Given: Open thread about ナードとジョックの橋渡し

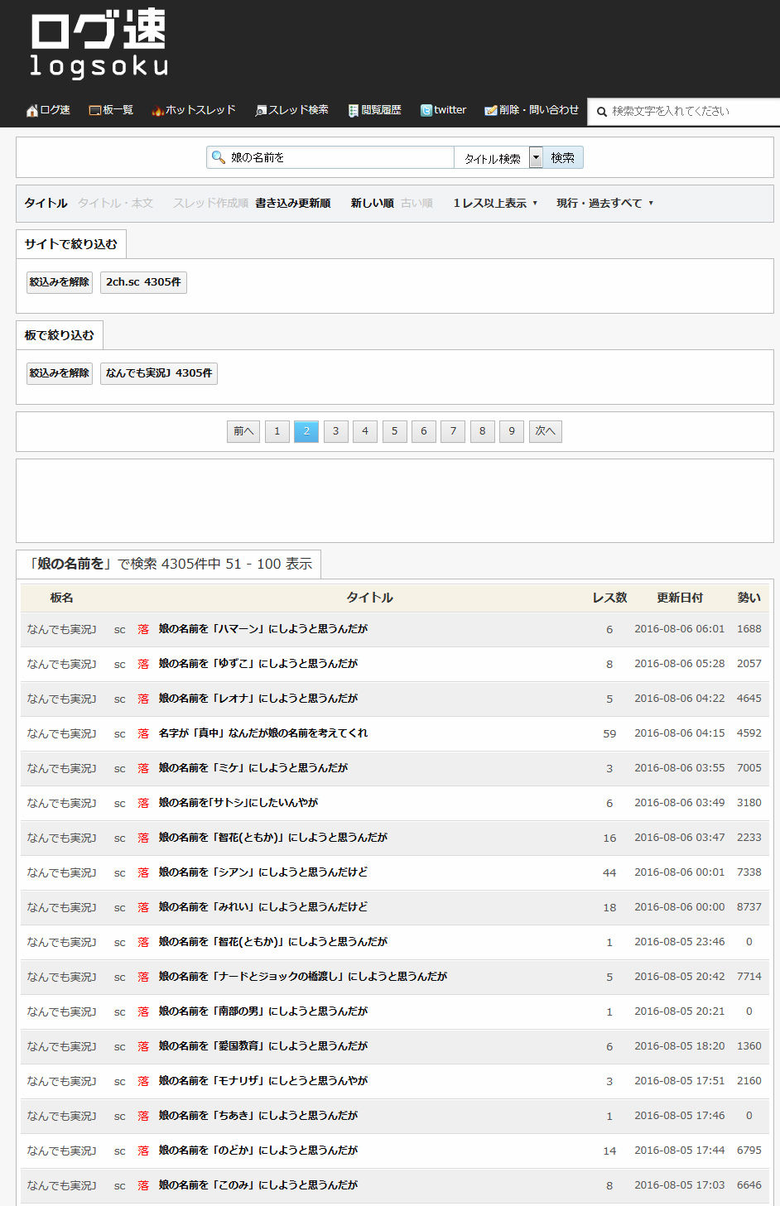Looking at the screenshot, I should click(x=303, y=977).
